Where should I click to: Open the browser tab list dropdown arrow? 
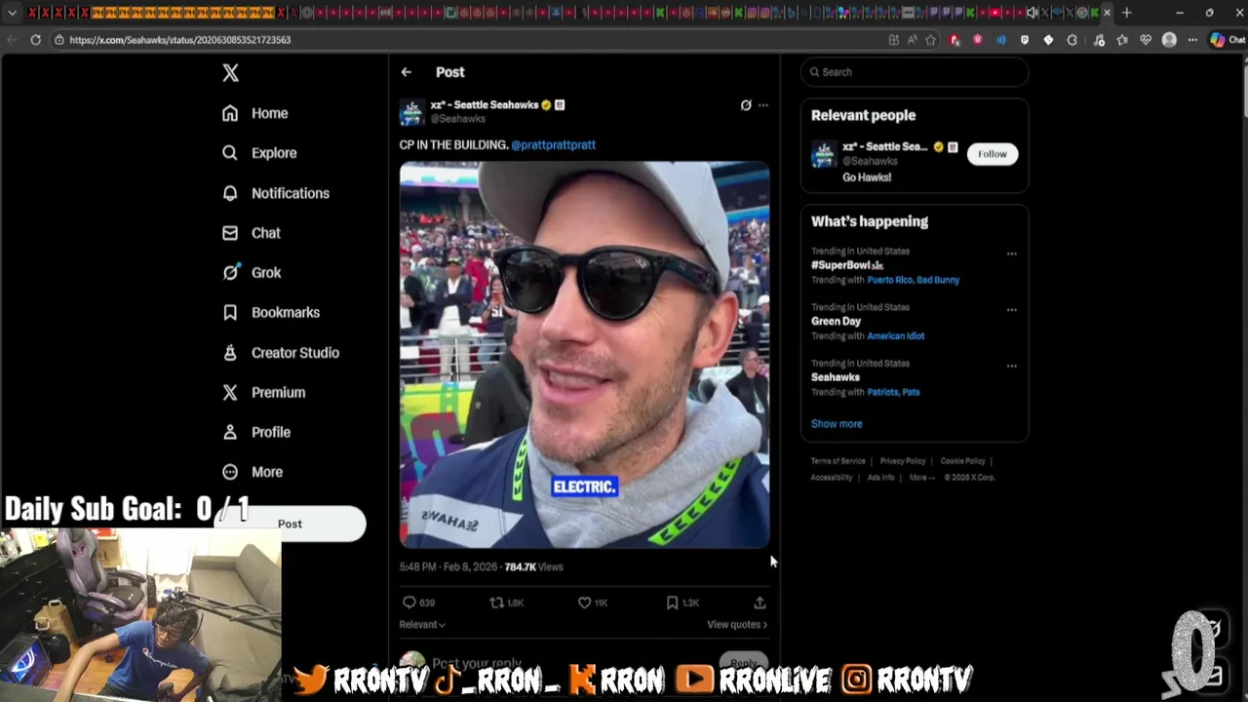tap(12, 13)
